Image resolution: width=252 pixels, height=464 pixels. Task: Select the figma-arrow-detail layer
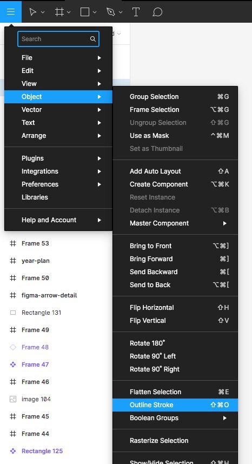[x=49, y=295]
